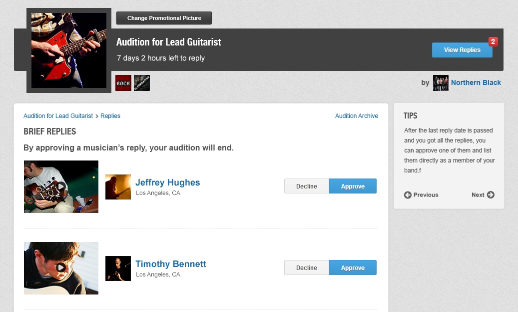Click the Northern Black band name link
This screenshot has width=518, height=312.
coord(476,82)
